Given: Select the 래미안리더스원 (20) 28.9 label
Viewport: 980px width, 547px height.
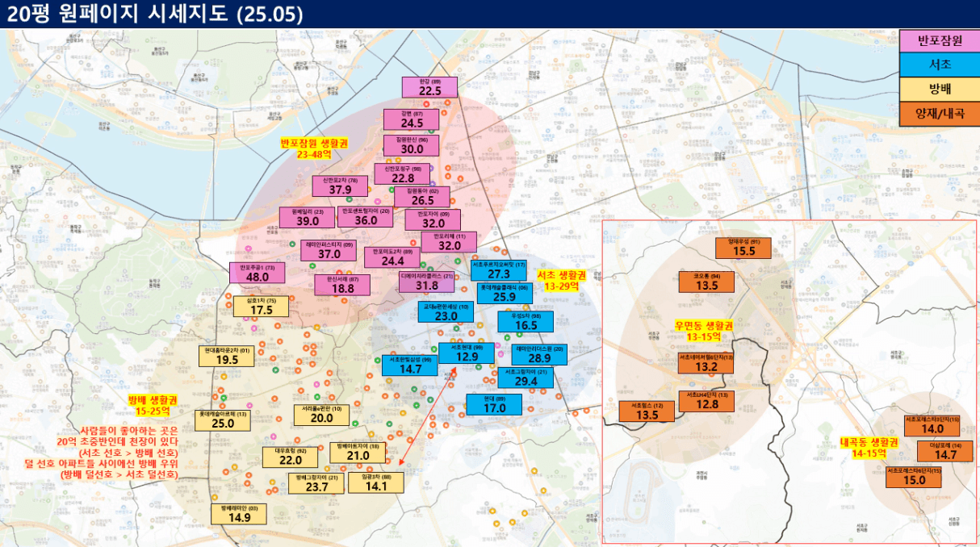Looking at the screenshot, I should (x=538, y=354).
